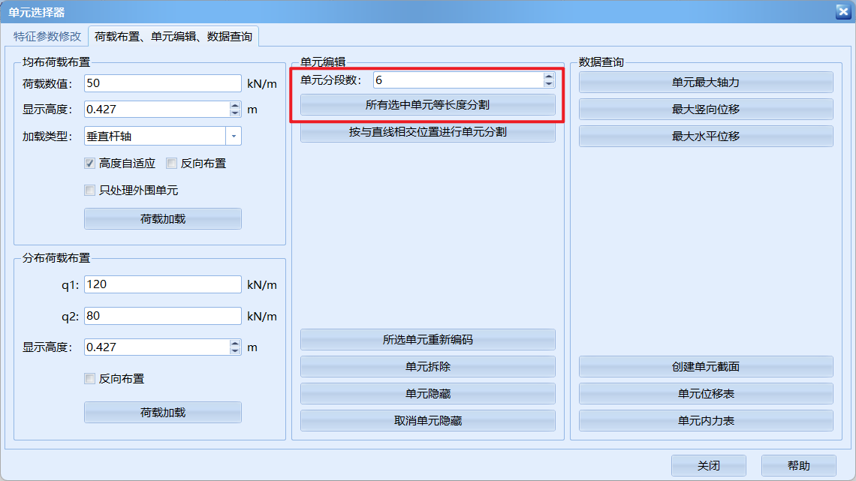
Task: Increase 单元分段数 with the up arrow
Action: click(x=549, y=77)
